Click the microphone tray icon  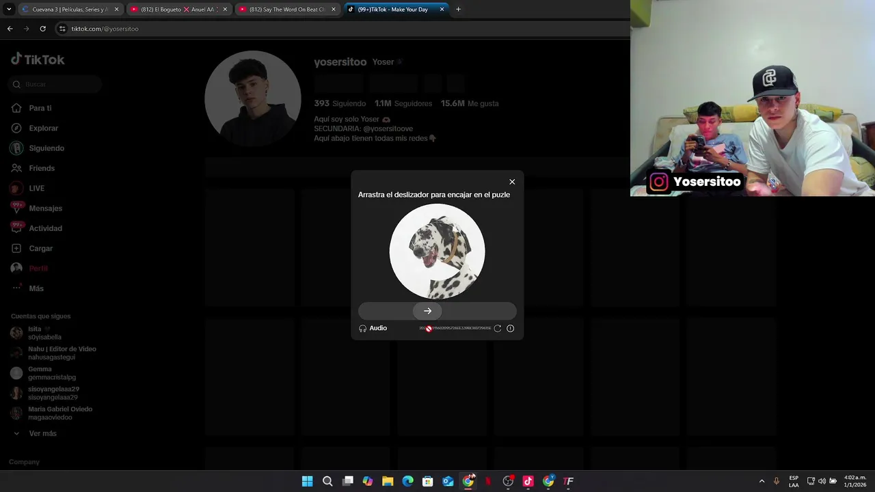point(777,481)
